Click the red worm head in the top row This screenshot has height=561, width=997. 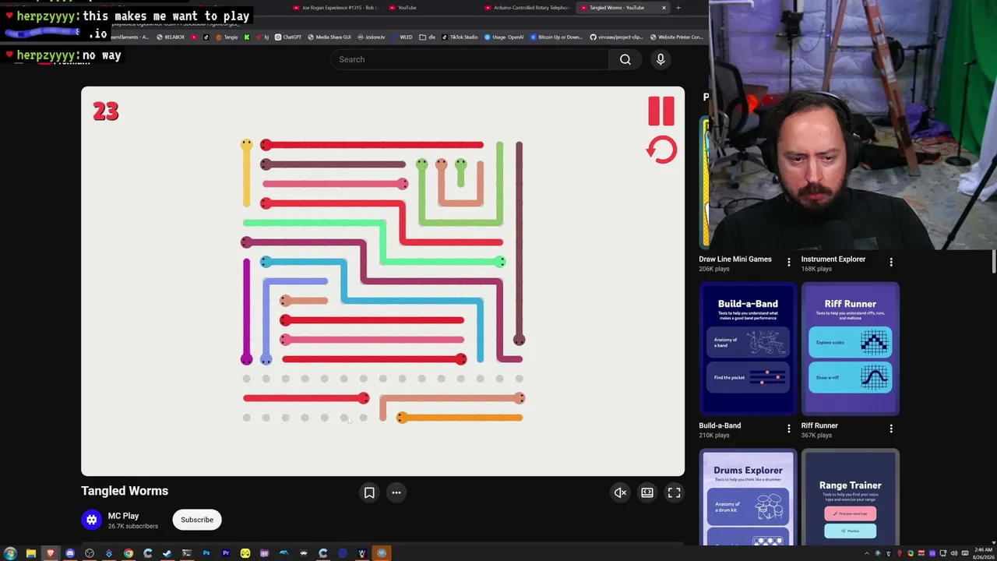(266, 145)
